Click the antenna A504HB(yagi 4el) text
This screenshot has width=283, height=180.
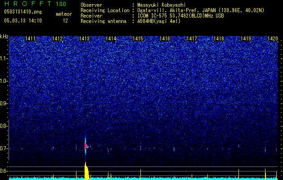[x=159, y=21]
